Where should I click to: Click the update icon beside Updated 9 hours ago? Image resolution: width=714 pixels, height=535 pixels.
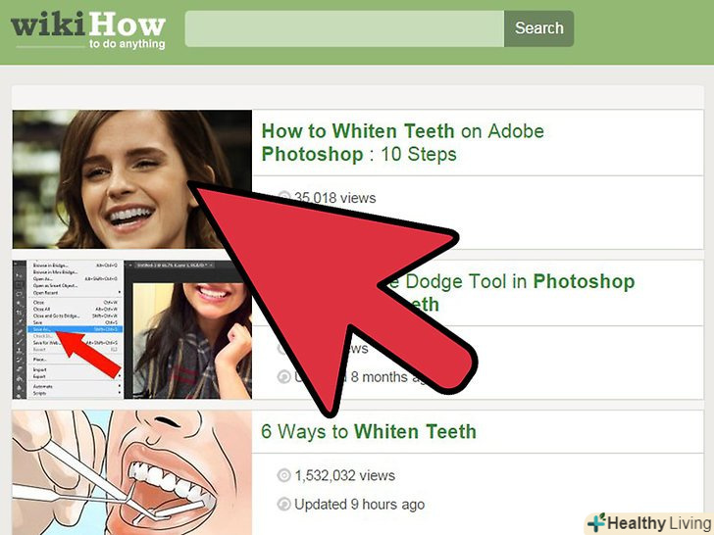pos(283,505)
